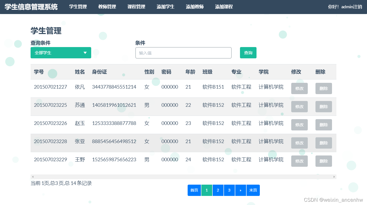Open the 添加教师 page from navigation

click(x=195, y=7)
